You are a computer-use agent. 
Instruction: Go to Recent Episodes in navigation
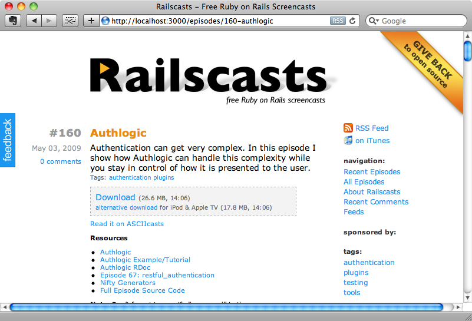point(372,172)
